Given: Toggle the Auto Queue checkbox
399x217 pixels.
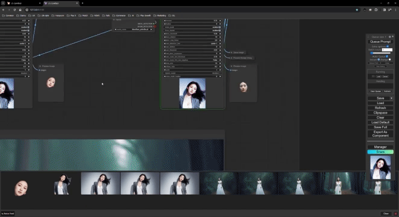Looking at the screenshot, I should (x=387, y=56).
